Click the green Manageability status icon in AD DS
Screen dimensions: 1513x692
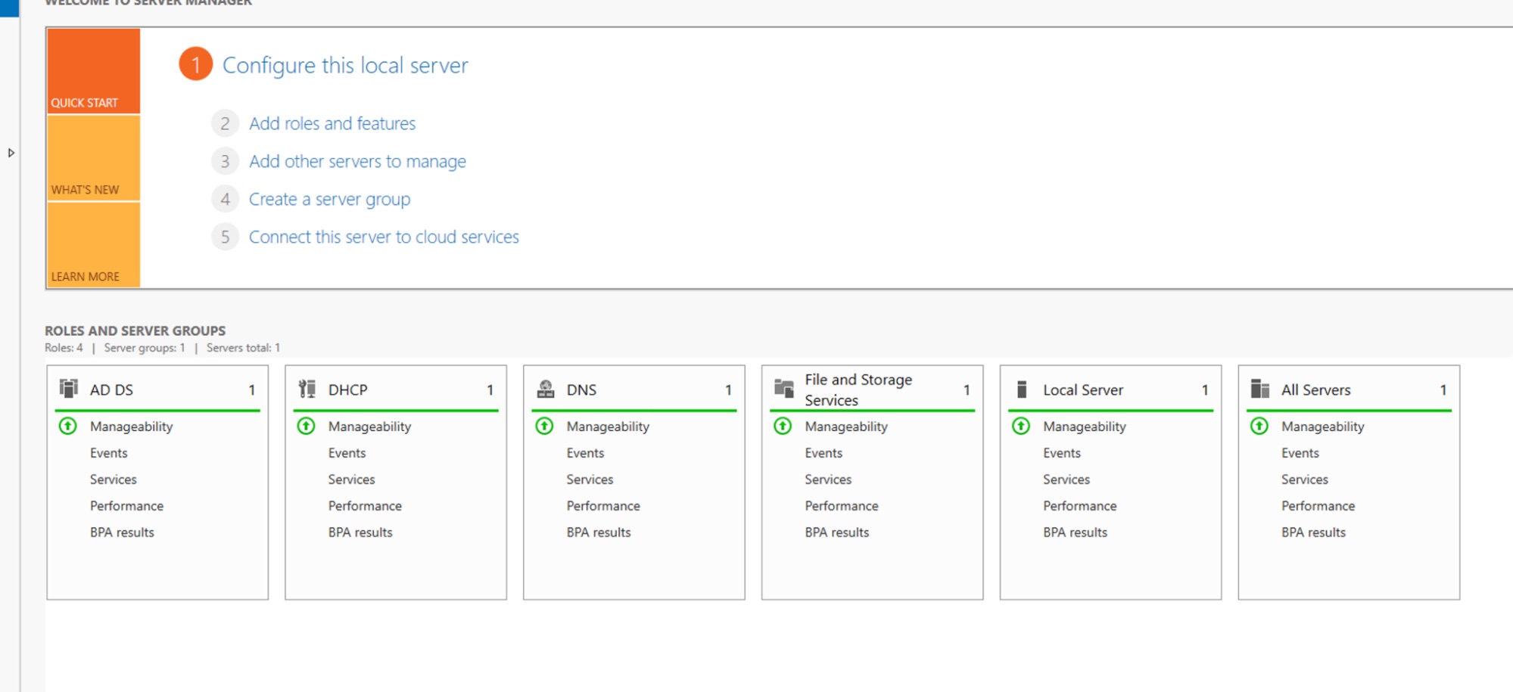tap(68, 427)
